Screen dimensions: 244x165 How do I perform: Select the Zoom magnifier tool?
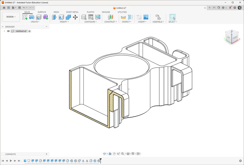118,154
